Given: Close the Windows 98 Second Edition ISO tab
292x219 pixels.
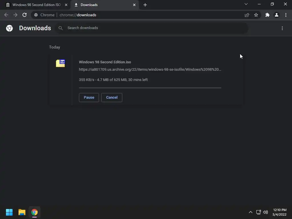Looking at the screenshot, I should point(66,5).
